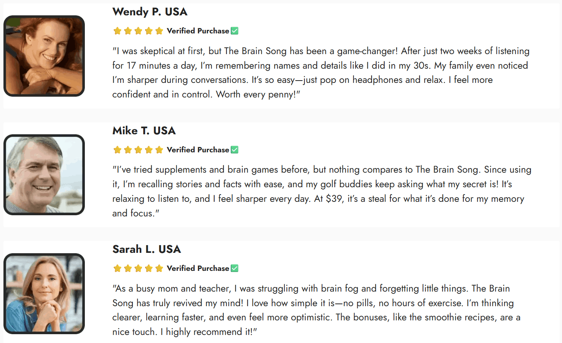562x343 pixels.
Task: Click the green checkmark beside Wendy's Verified Purchase
Action: [x=235, y=31]
